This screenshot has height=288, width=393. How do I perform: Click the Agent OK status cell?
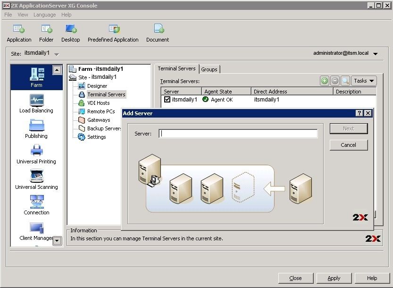[218, 100]
